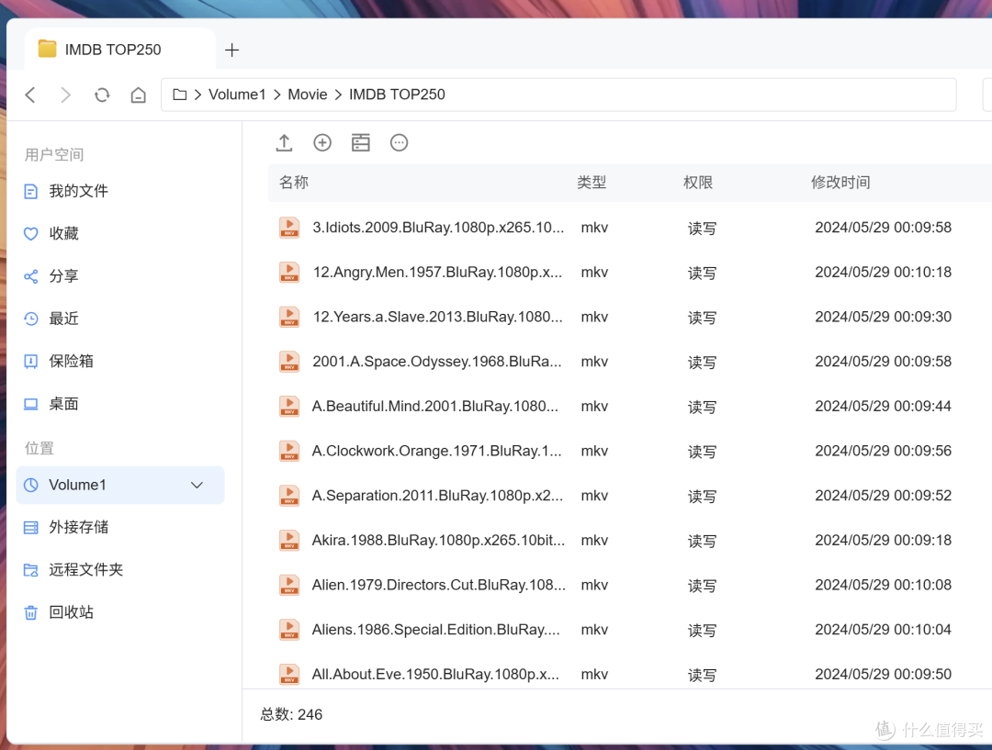Viewport: 992px width, 750px height.
Task: Navigate back with the left arrow
Action: (x=29, y=95)
